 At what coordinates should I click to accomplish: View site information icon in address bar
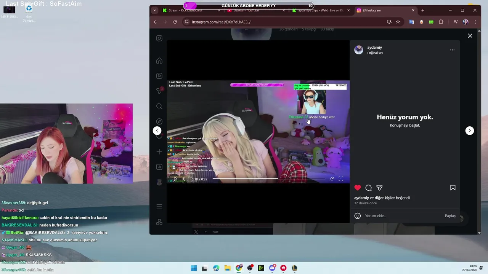pos(186,22)
